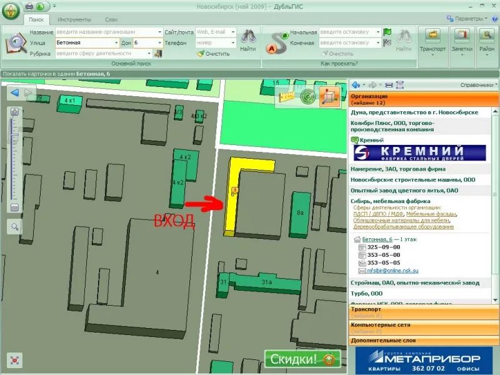
Task: Click the printer icon in quick access bar
Action: pyautogui.click(x=29, y=6)
